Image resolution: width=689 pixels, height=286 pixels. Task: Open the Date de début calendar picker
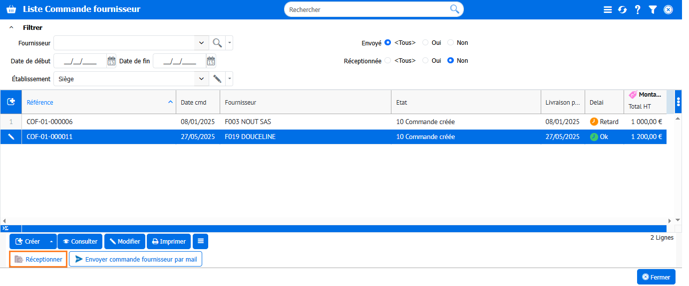pos(111,61)
